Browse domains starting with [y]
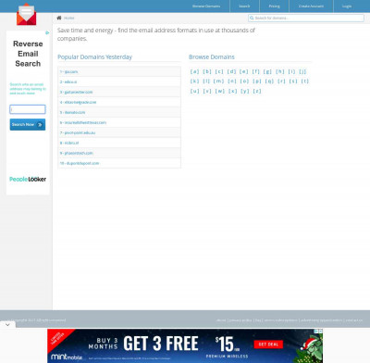The image size is (370, 363). [245, 91]
